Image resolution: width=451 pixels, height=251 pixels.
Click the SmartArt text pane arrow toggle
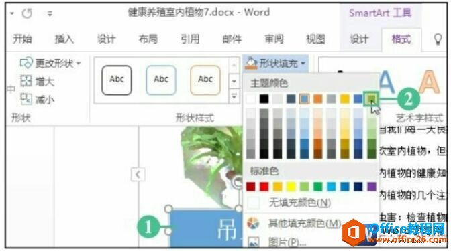pos(138,175)
